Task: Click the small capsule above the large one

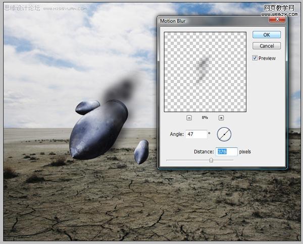Action: [87, 107]
